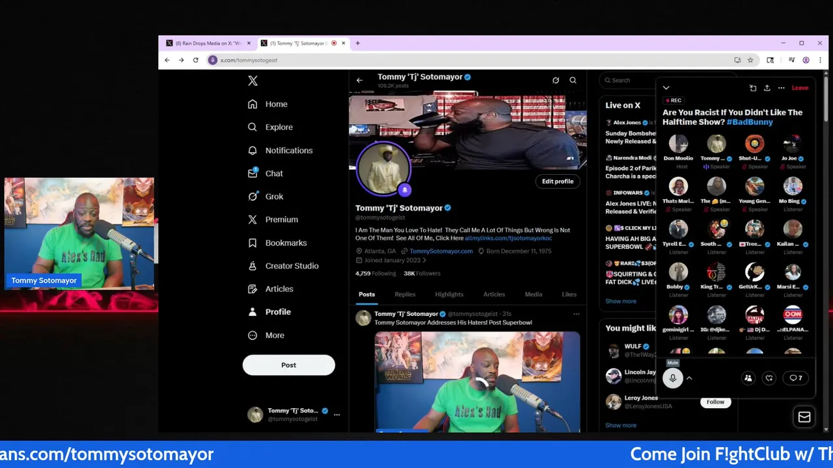Open the floating messages envelope icon
This screenshot has height=468, width=833.
804,417
